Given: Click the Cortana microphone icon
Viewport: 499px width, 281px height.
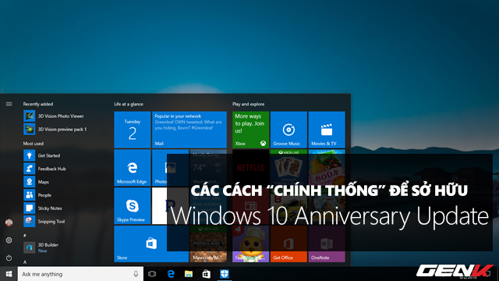Looking at the screenshot, I should [136, 274].
